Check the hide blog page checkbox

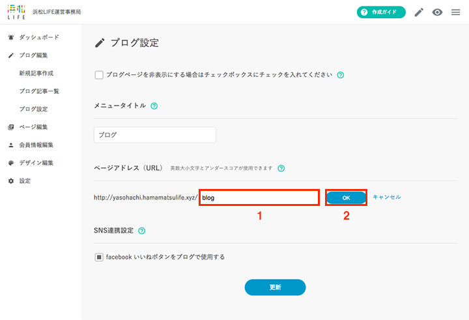[99, 75]
